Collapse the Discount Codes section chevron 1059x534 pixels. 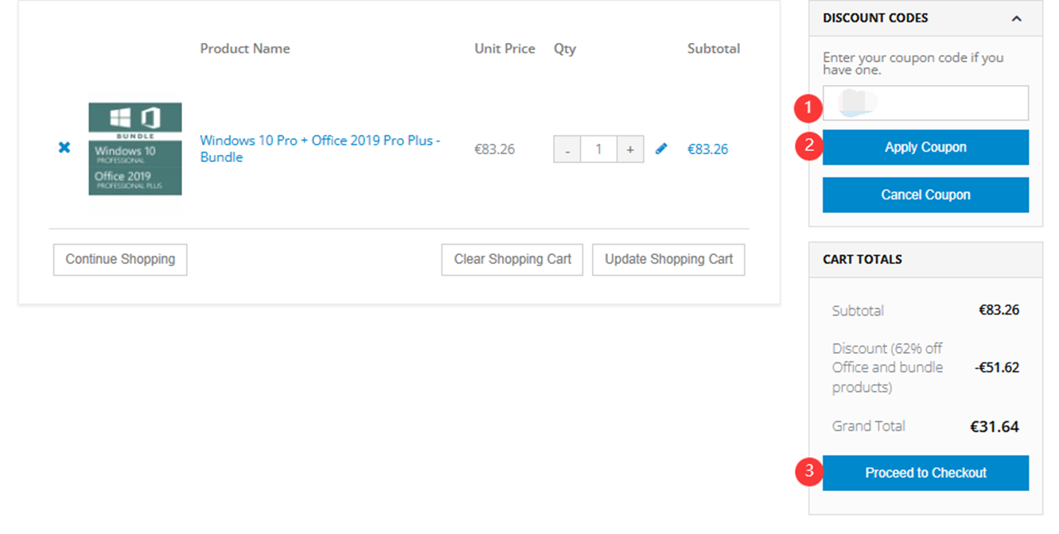point(1016,18)
